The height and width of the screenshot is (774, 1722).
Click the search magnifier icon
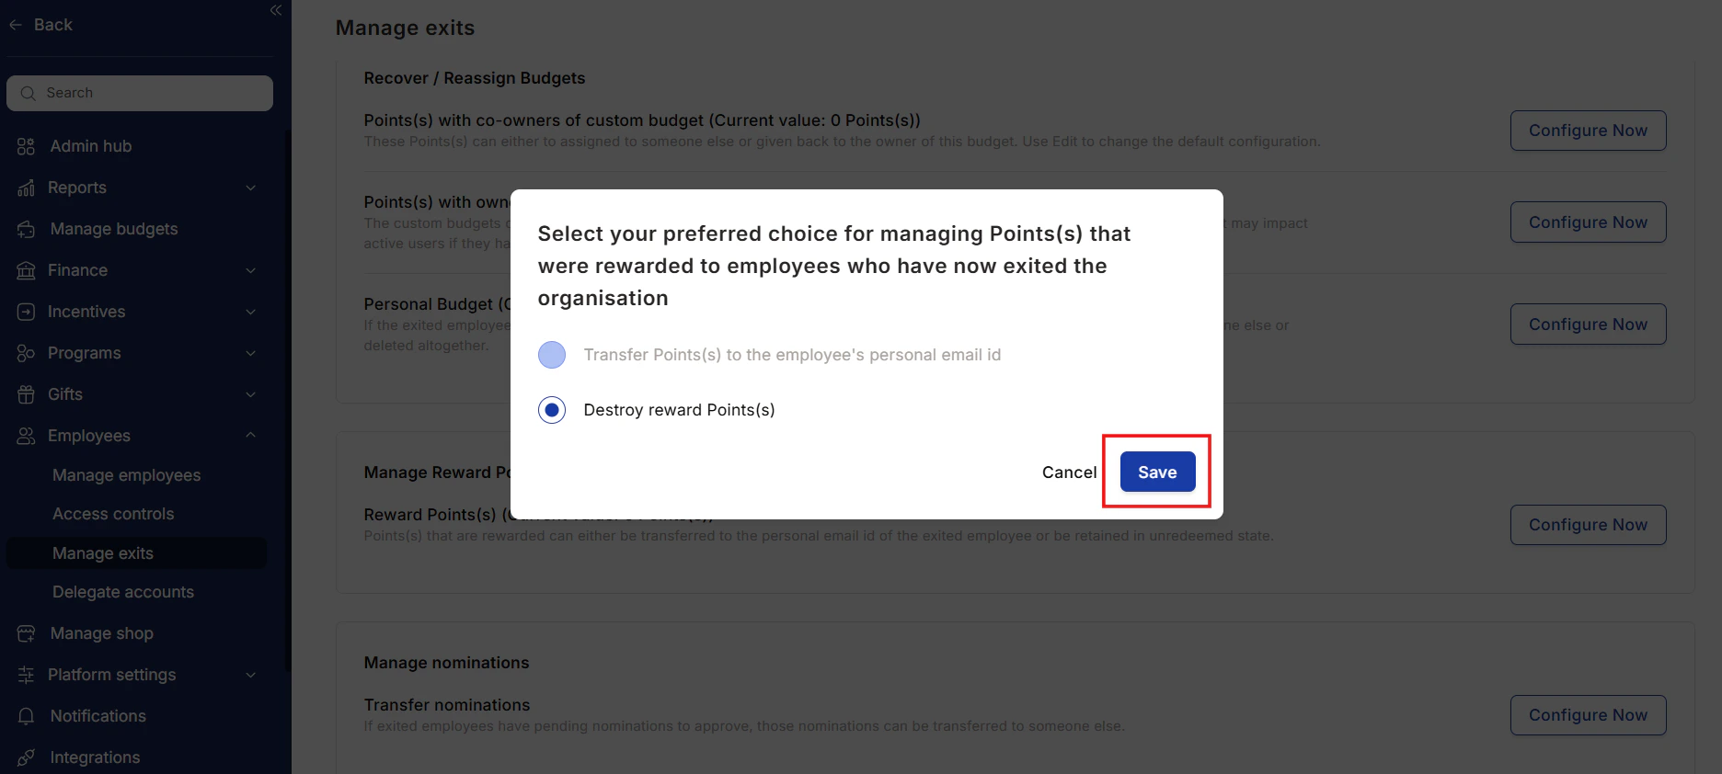(28, 93)
